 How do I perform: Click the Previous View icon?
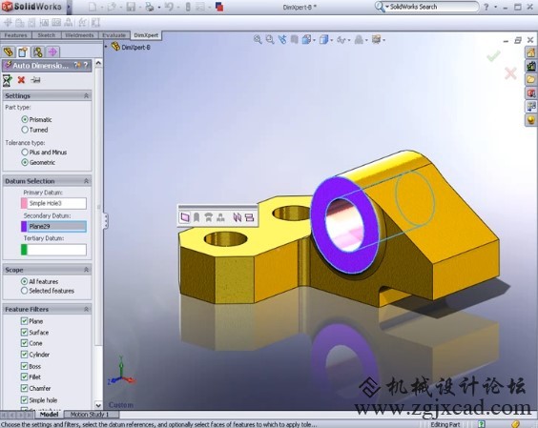(x=282, y=39)
